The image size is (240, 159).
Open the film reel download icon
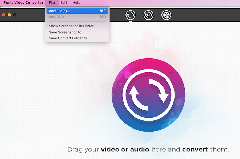pos(166,15)
